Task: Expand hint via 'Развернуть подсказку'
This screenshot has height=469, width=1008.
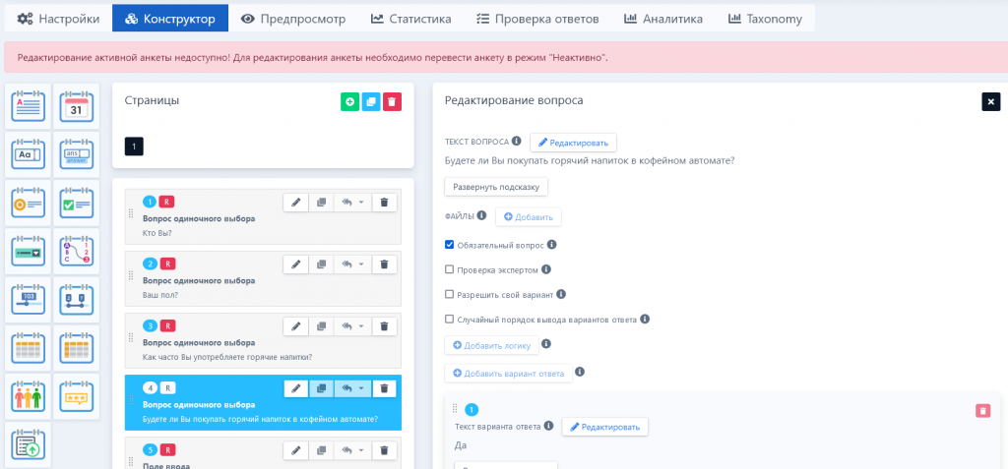Action: (496, 187)
